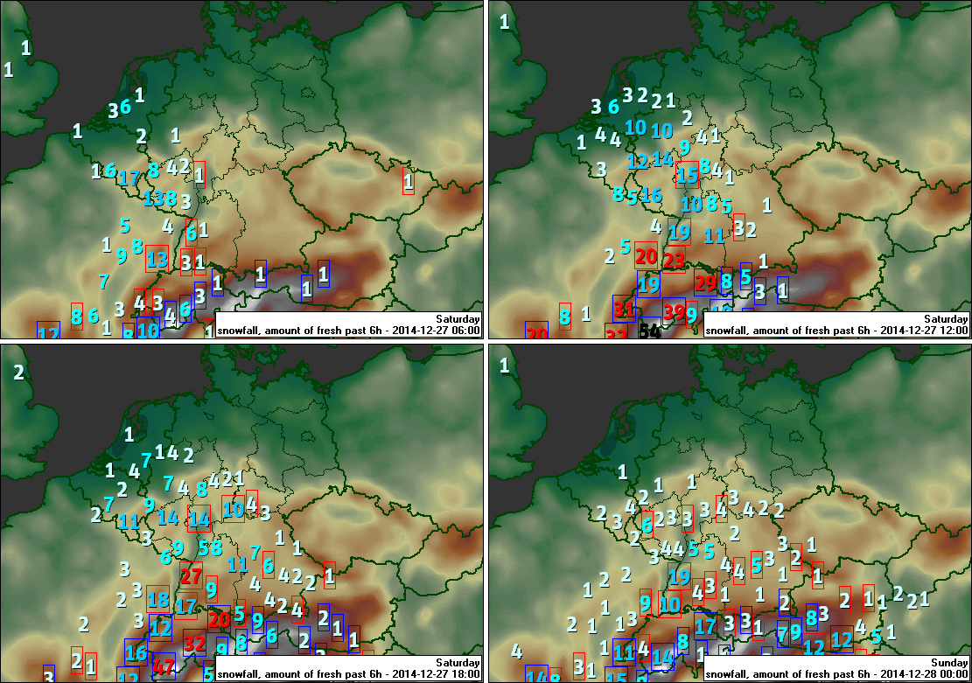Click the red 39 value in the 12:00 map
The height and width of the screenshot is (683, 972).
point(675,311)
